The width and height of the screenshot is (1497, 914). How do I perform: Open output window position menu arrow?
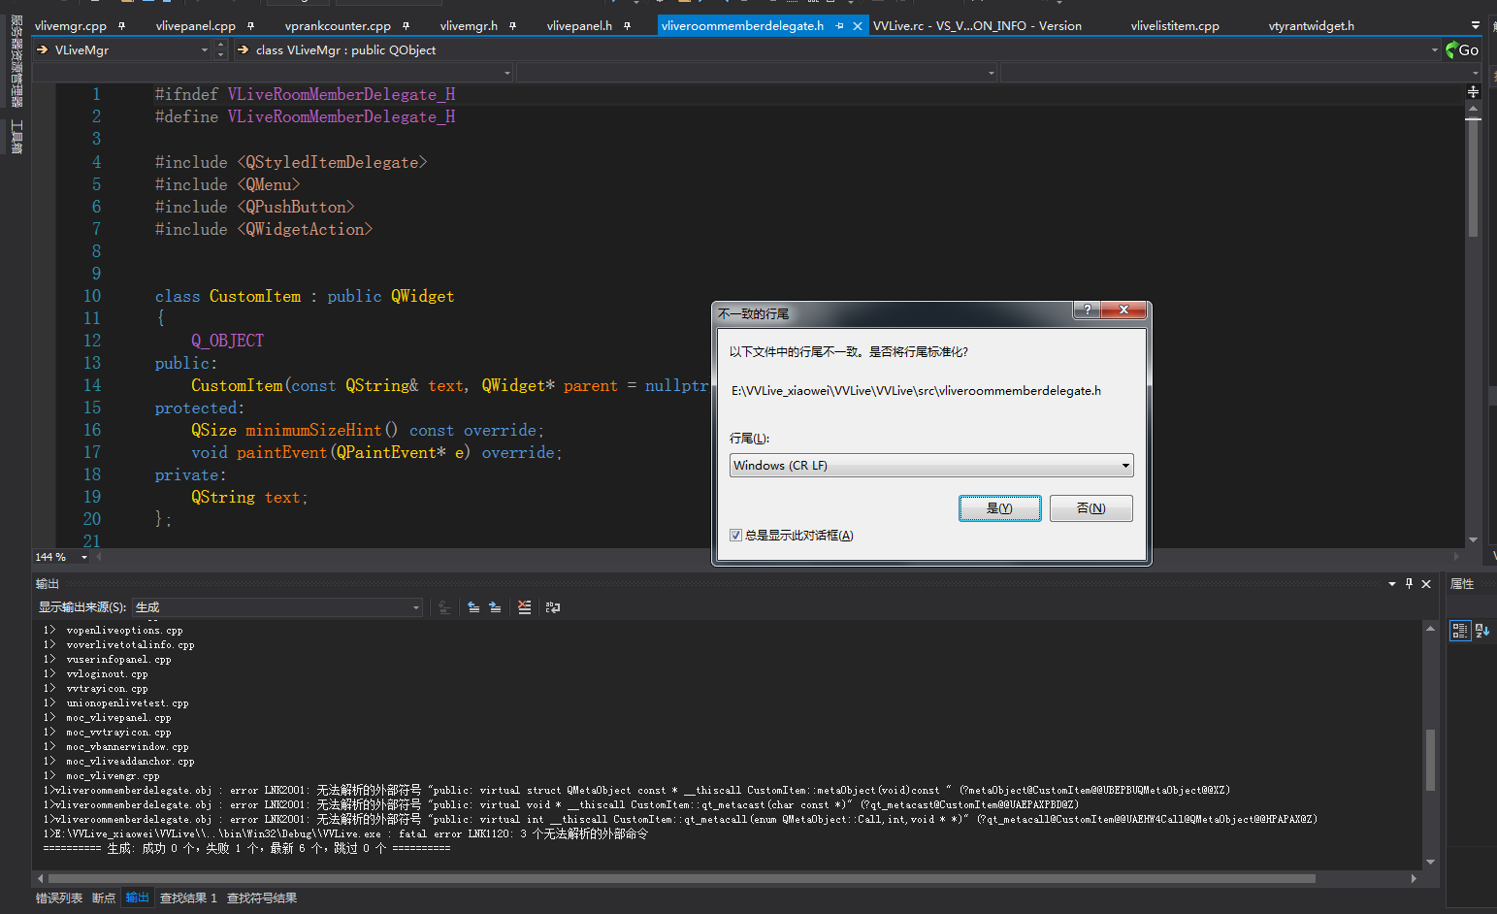(x=1392, y=584)
